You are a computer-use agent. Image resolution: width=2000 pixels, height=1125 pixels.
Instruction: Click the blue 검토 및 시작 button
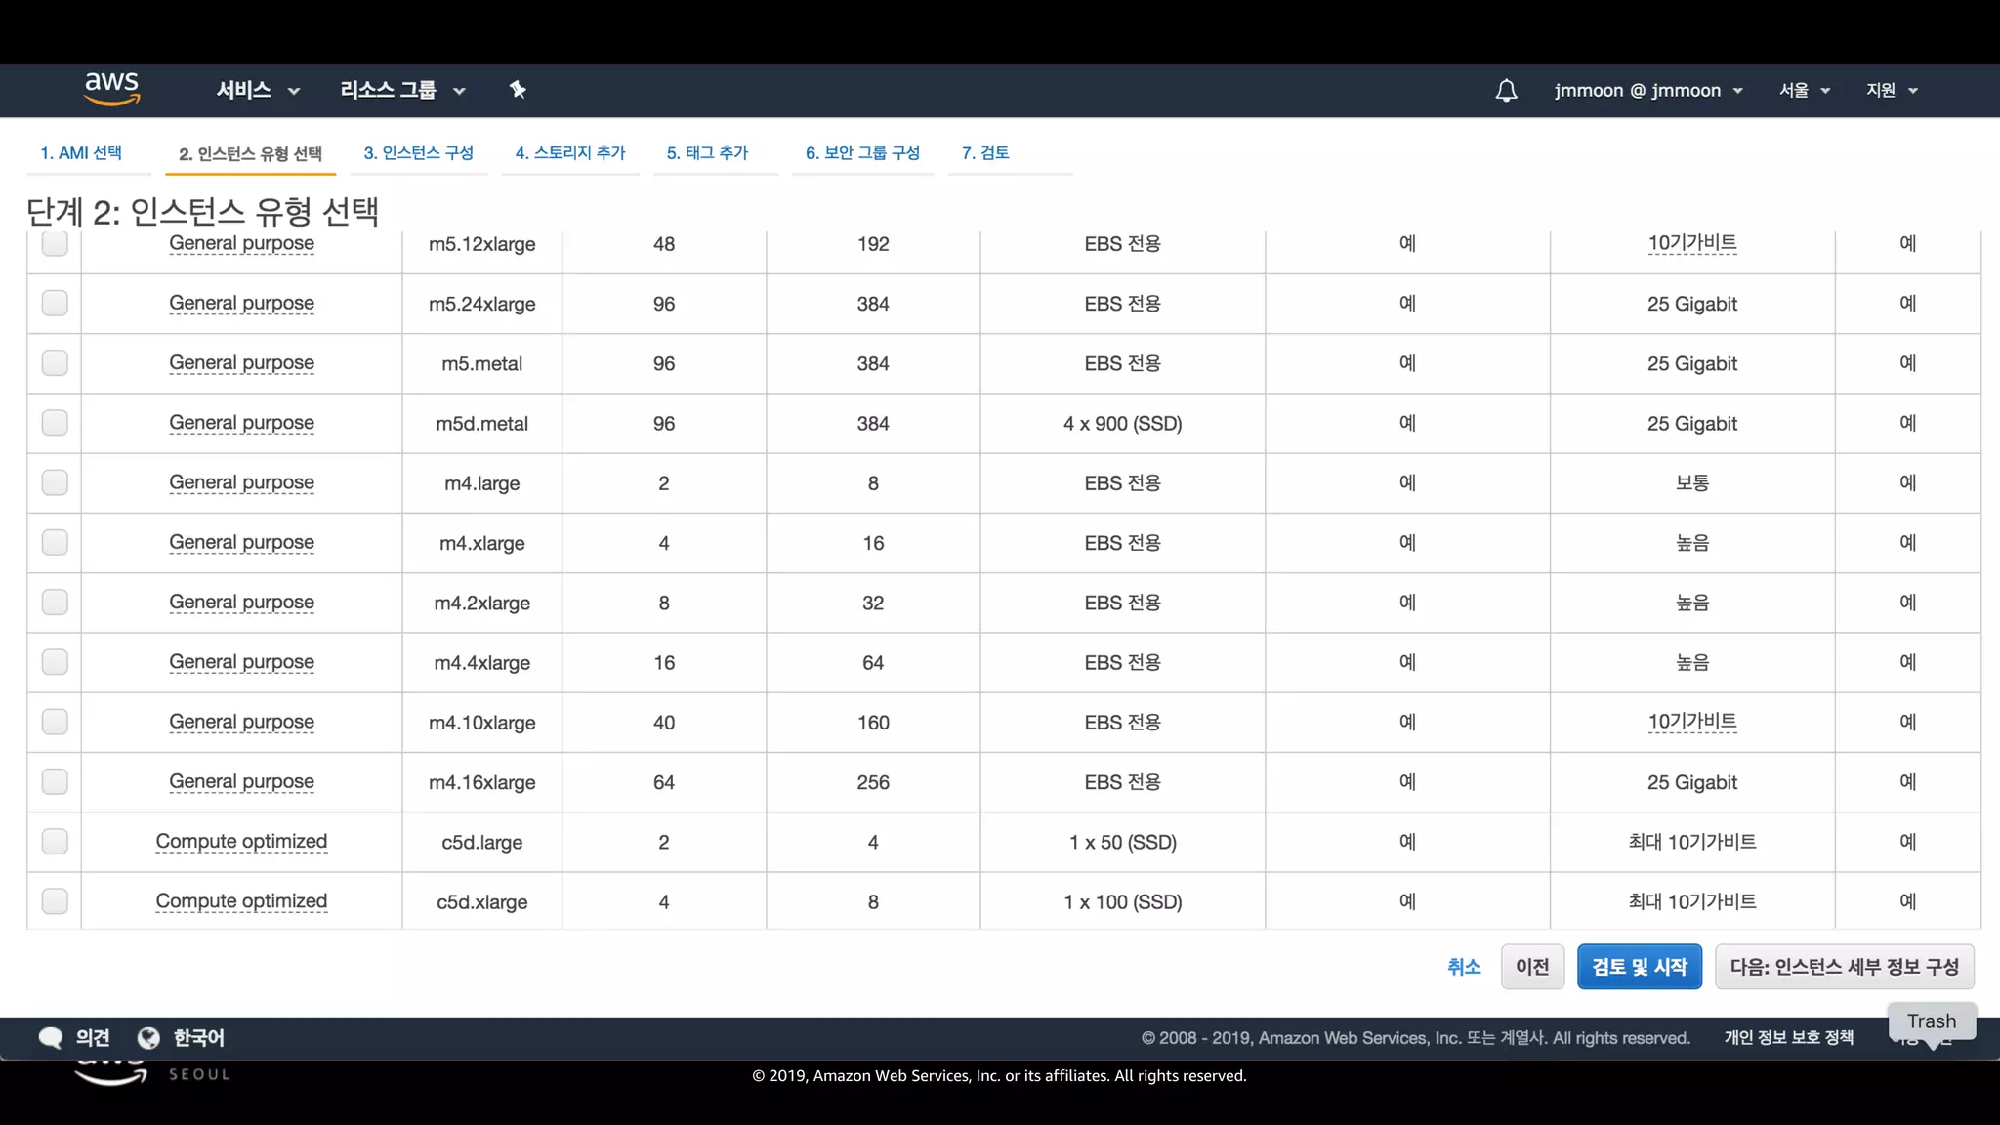pyautogui.click(x=1639, y=967)
